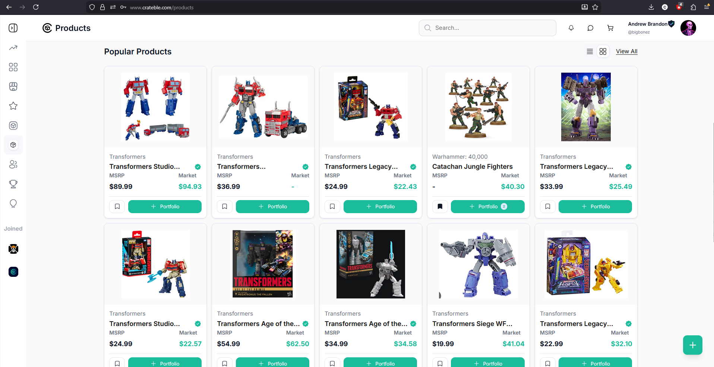Open the dashboard grid sidebar item
Viewport: 714px width, 367px height.
tap(13, 67)
